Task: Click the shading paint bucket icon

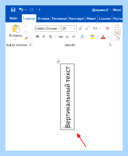Action: [118, 38]
